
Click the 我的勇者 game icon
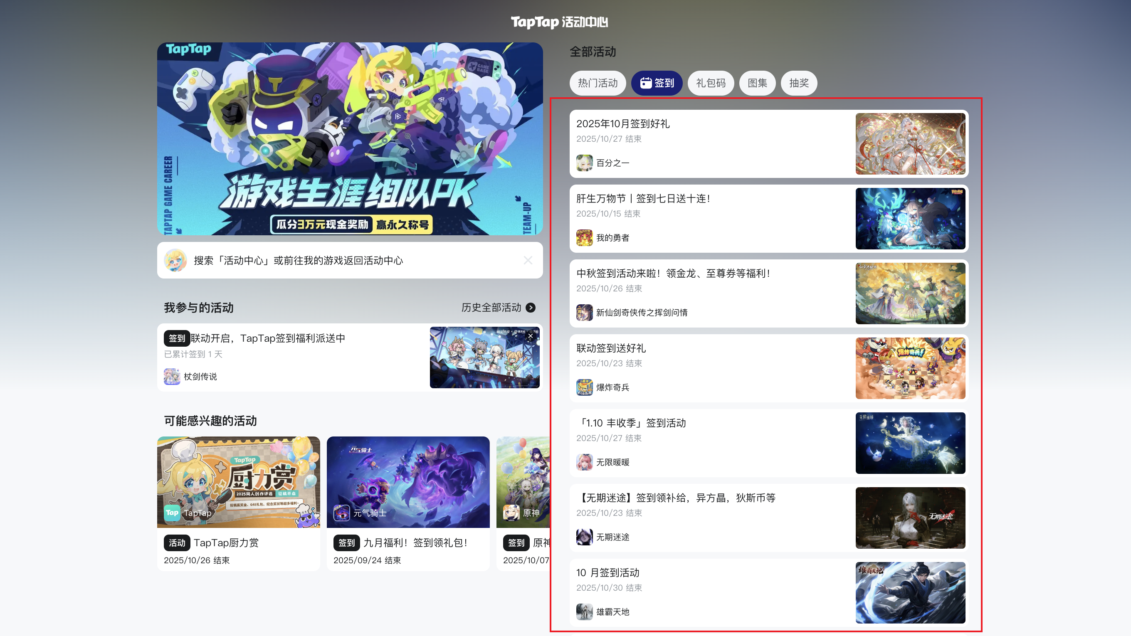tap(584, 238)
